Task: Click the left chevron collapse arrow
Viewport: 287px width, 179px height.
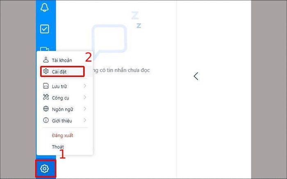Action: click(196, 76)
